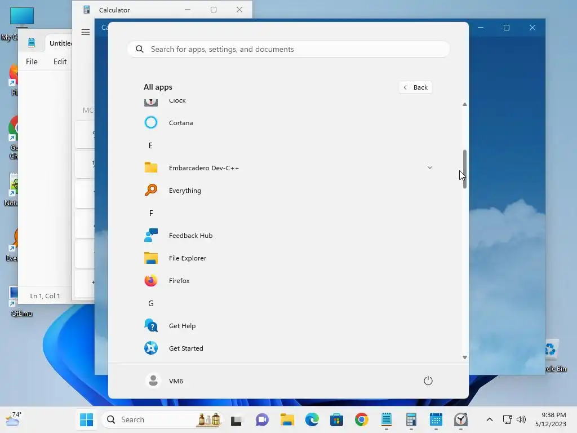Open the Get Help app
The height and width of the screenshot is (433, 577).
click(x=288, y=325)
